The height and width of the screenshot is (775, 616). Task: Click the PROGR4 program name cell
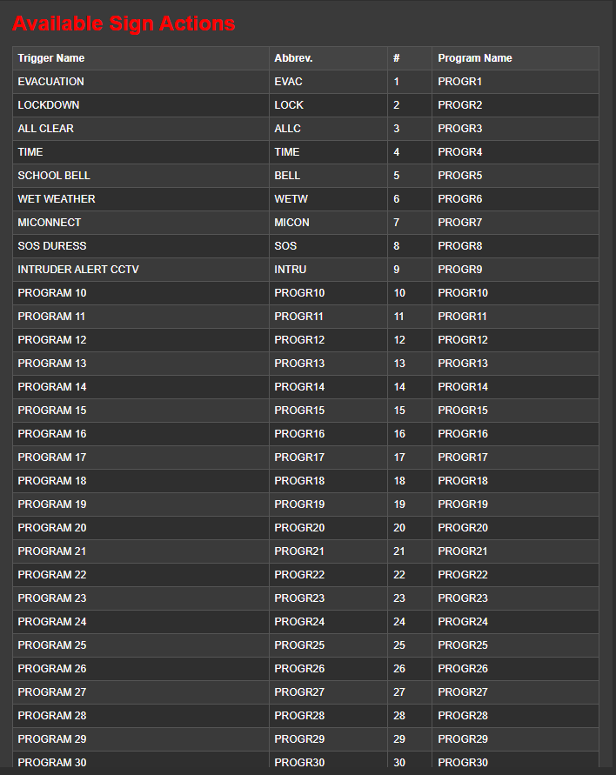[x=460, y=152]
